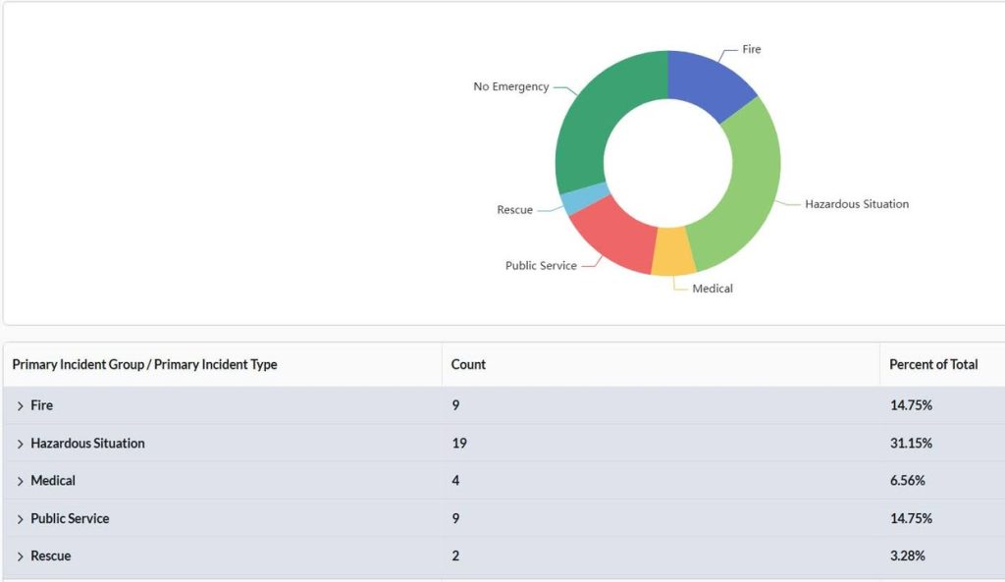The height and width of the screenshot is (582, 1005).
Task: Select the Medical table row name
Action: (x=53, y=480)
